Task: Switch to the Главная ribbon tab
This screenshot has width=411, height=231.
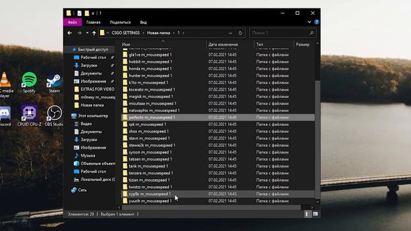Action: 93,22
